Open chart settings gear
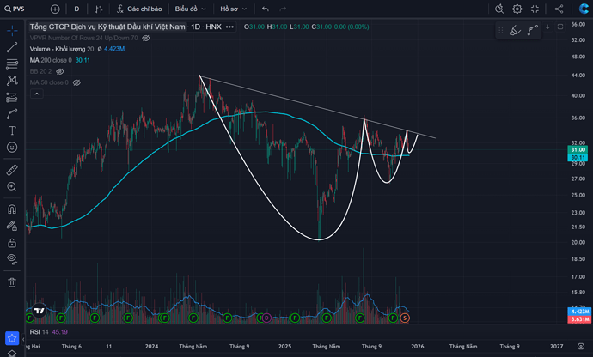 [517, 9]
